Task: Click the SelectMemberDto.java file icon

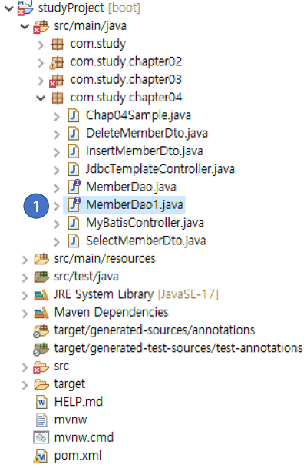Action: (x=74, y=241)
